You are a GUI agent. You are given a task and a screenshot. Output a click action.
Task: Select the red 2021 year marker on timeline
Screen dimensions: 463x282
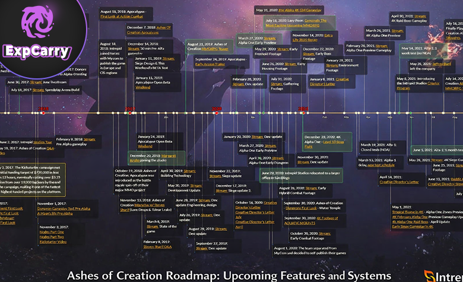(303, 113)
